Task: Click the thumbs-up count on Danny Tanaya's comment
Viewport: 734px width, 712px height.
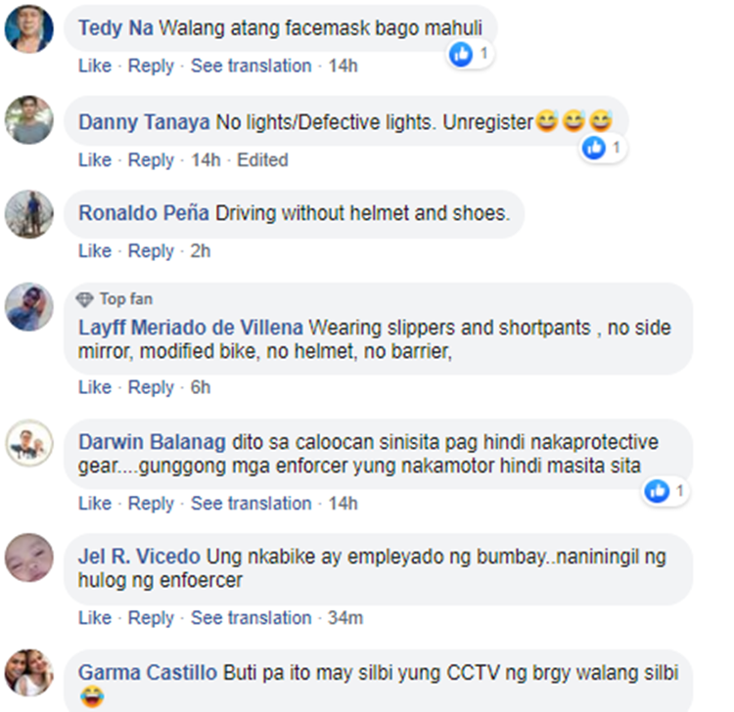Action: pos(603,149)
